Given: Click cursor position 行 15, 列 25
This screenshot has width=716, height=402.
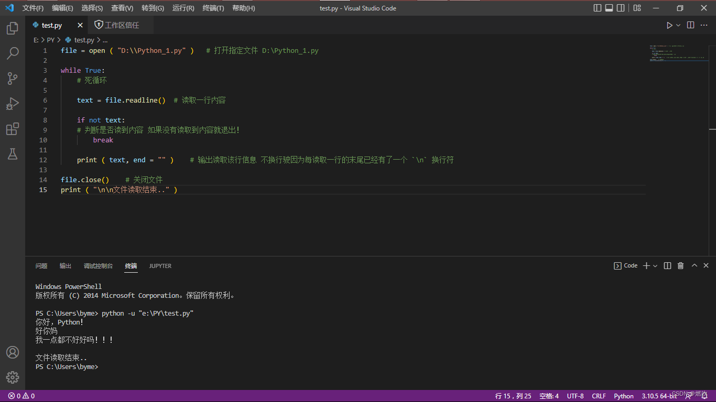Looking at the screenshot, I should tap(513, 396).
